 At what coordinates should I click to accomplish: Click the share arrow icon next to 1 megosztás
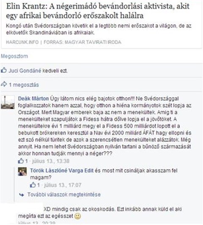pos(4,84)
